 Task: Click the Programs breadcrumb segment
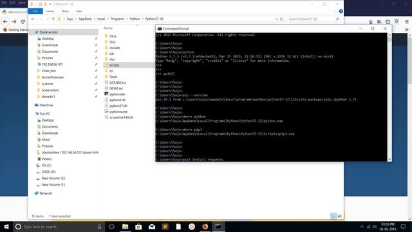(x=117, y=19)
